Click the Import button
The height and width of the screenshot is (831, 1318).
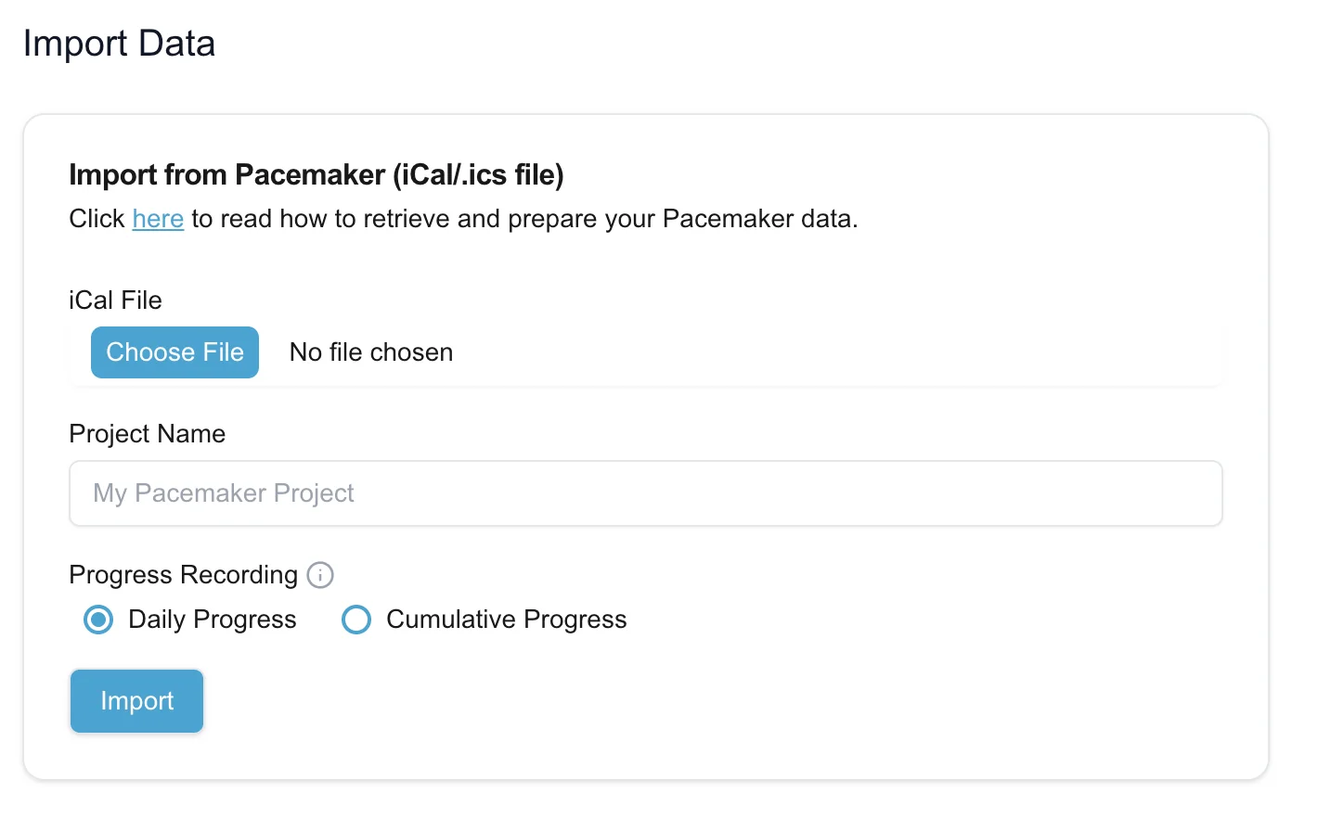(x=136, y=701)
